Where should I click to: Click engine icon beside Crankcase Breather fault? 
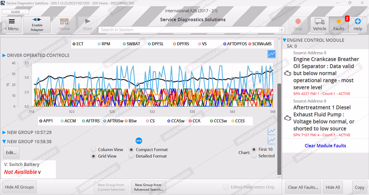[x=287, y=73]
